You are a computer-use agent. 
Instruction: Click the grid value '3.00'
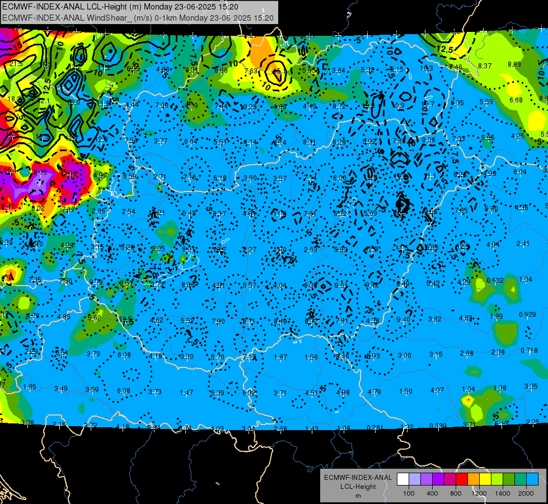[405, 356]
